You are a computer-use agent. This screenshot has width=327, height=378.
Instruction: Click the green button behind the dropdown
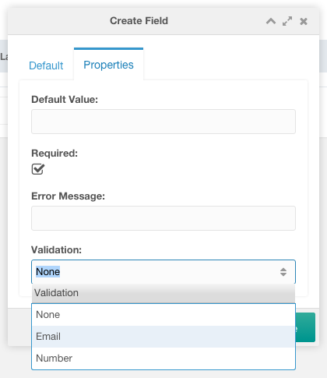pyautogui.click(x=305, y=327)
